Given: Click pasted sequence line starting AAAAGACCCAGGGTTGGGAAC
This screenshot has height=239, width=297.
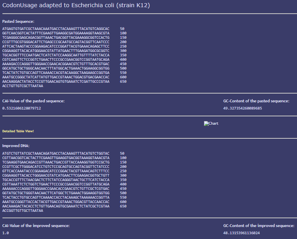Looking at the screenshot, I should tap(56, 64).
